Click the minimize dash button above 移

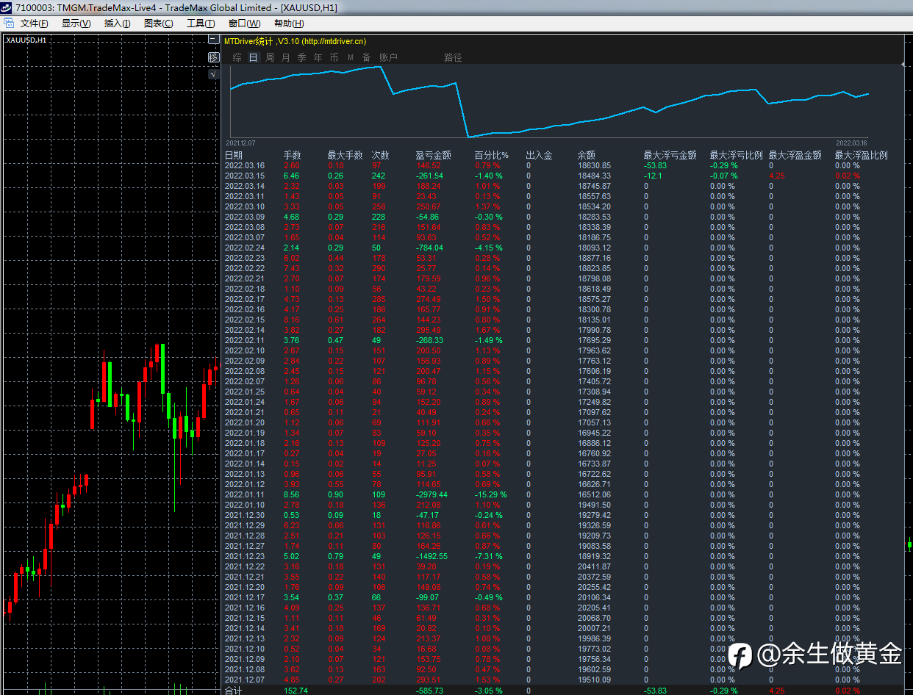tap(213, 40)
